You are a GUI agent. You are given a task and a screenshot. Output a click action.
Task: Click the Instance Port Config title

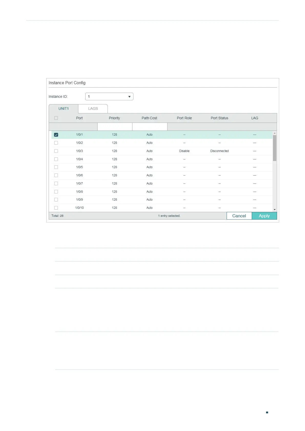point(67,83)
